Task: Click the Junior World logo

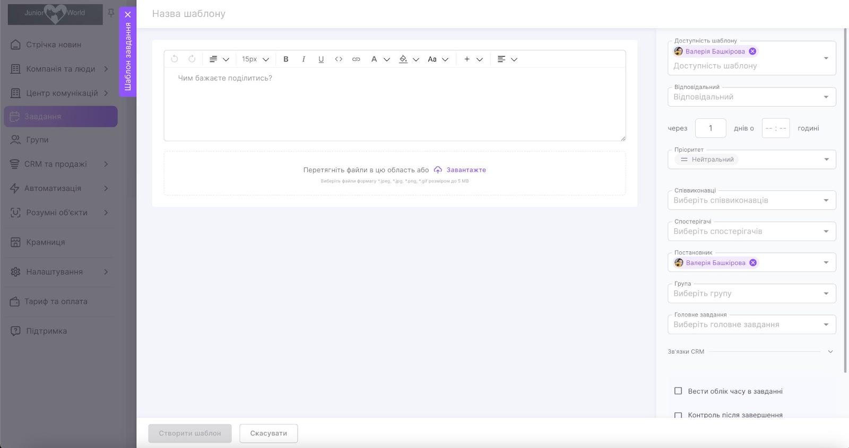Action: coord(55,14)
